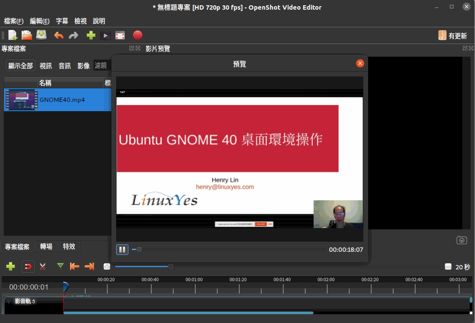Image resolution: width=475 pixels, height=323 pixels.
Task: Open project folder icon in toolbar
Action: pos(27,36)
